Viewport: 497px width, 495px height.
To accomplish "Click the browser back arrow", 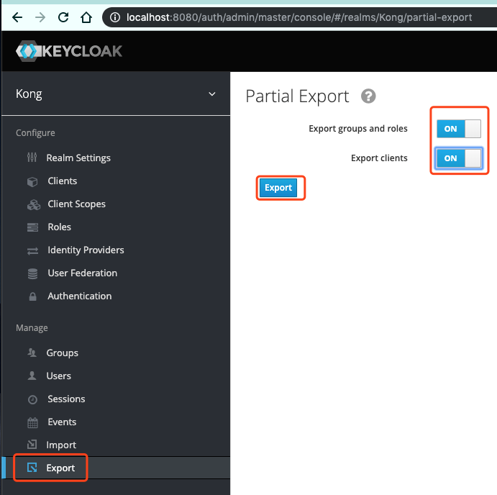I will click(17, 17).
